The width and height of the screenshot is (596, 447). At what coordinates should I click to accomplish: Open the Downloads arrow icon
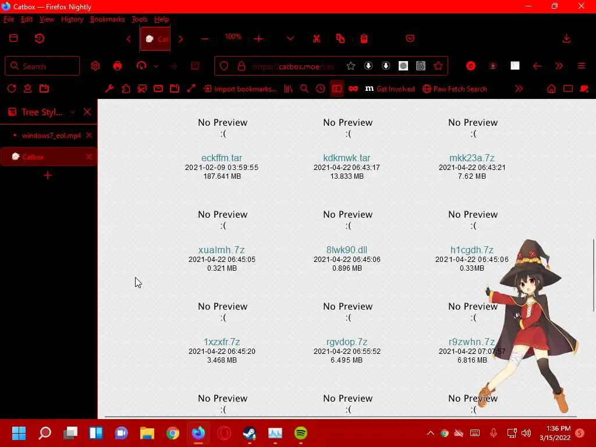pos(566,38)
